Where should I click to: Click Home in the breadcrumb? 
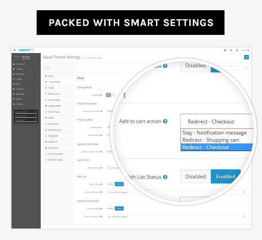point(84,58)
